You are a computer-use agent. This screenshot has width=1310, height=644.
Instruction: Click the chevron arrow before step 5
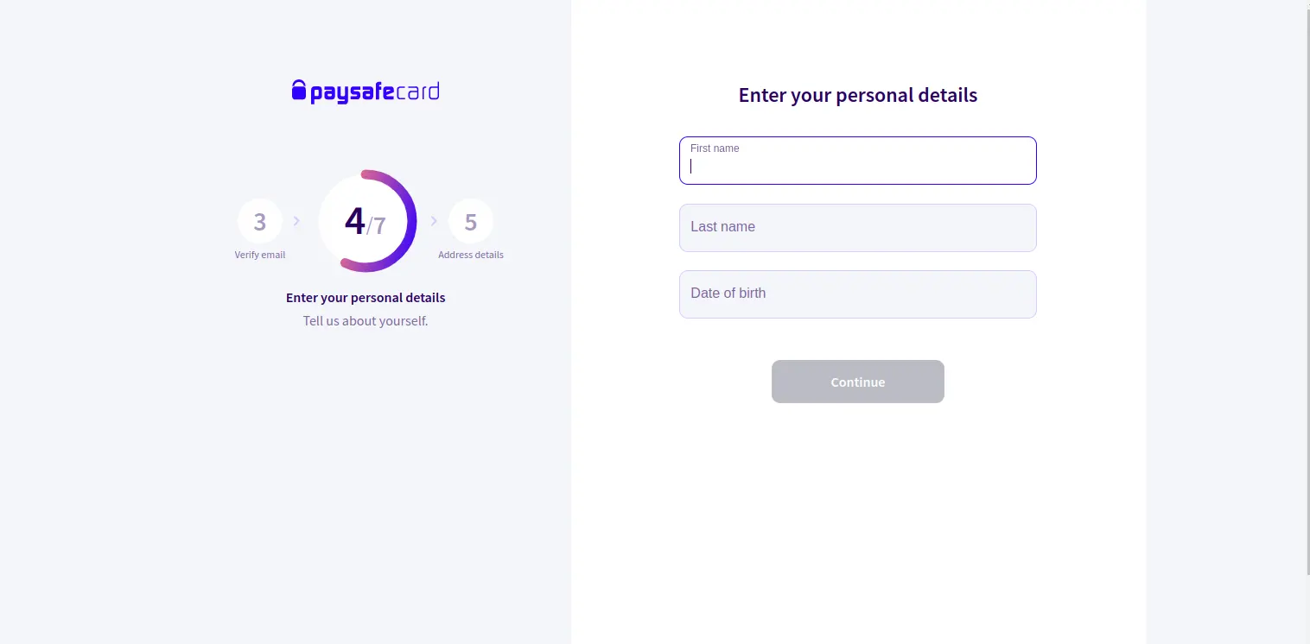[434, 221]
